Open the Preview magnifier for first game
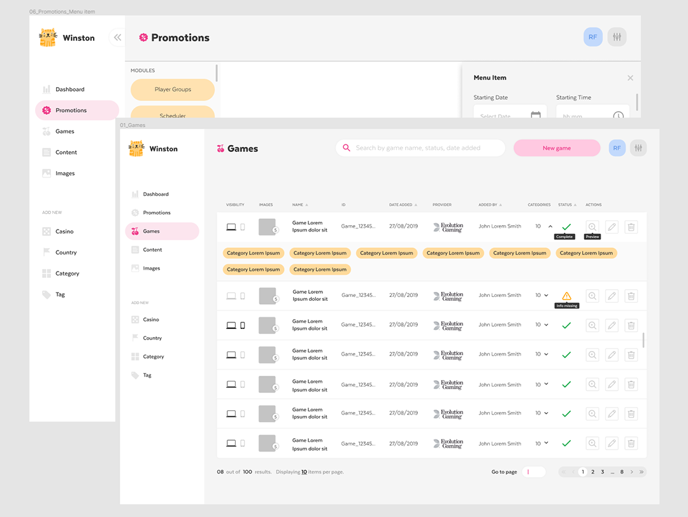 click(592, 227)
